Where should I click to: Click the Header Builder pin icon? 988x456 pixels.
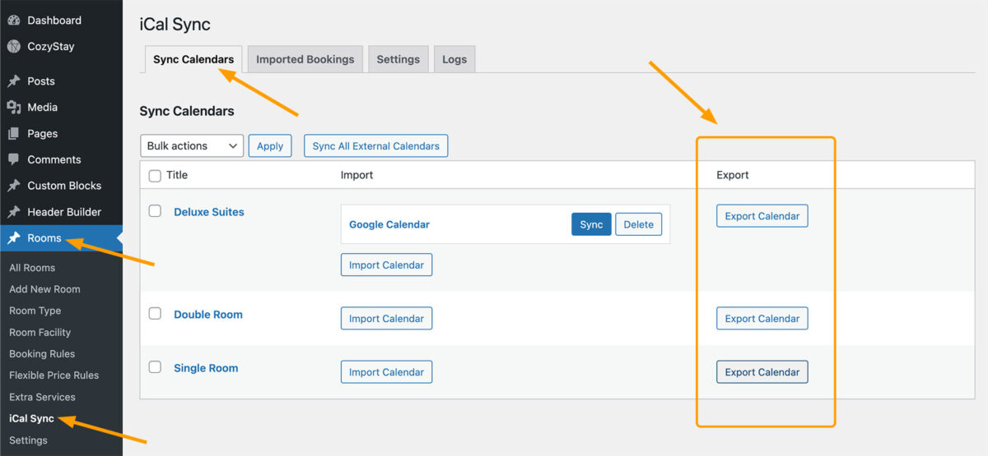click(x=13, y=212)
